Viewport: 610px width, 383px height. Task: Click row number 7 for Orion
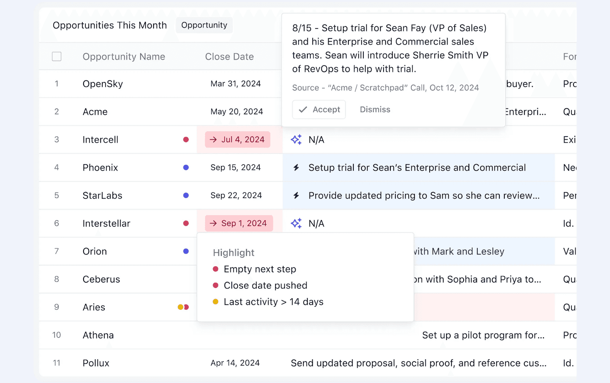[x=56, y=251]
